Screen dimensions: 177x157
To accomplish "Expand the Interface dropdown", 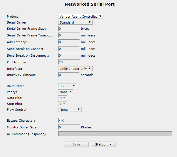I will click(75, 69).
